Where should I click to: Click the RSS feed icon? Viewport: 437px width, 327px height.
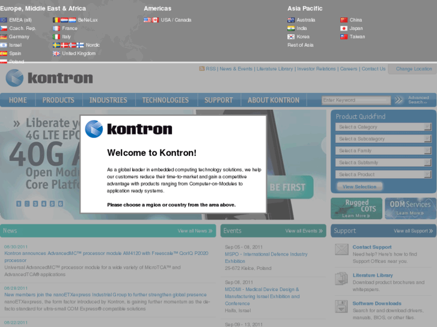202,68
